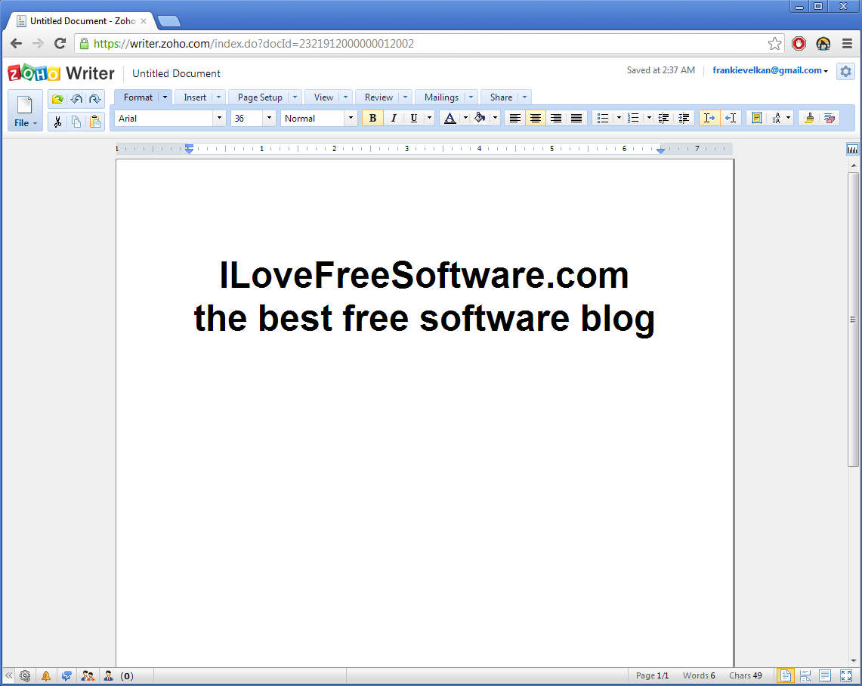
Task: Click the Zoho Writer logo
Action: (61, 73)
